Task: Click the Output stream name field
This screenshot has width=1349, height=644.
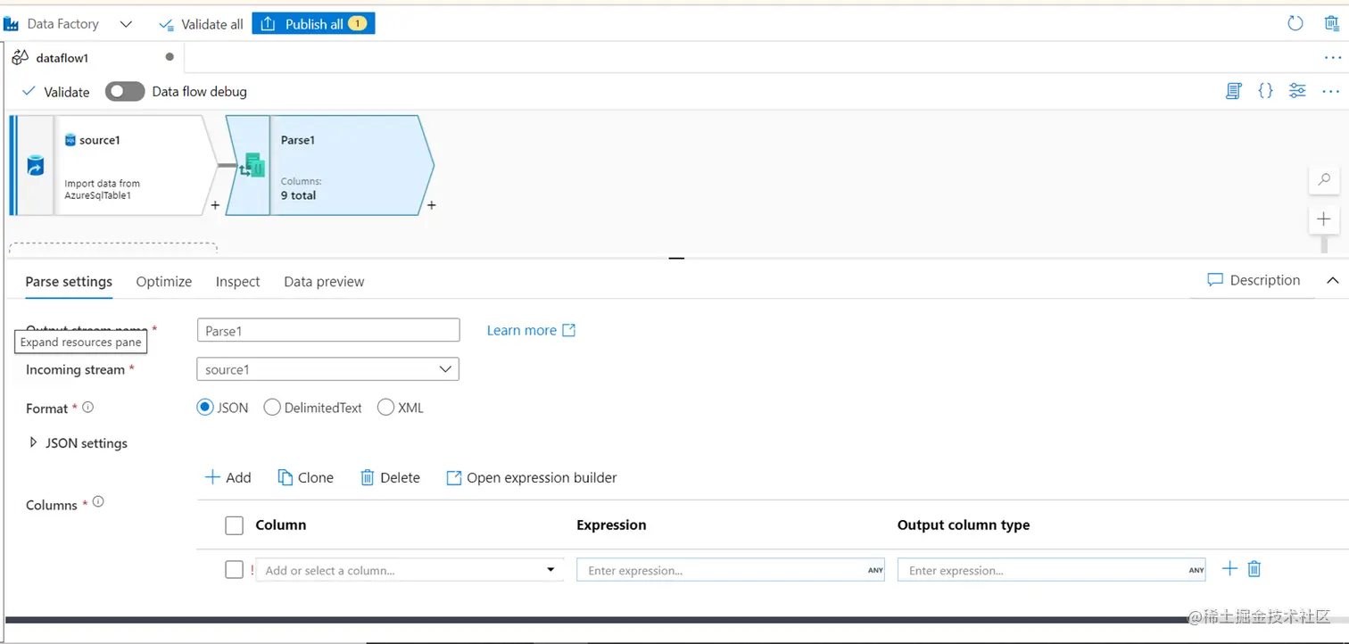Action: [x=328, y=331]
